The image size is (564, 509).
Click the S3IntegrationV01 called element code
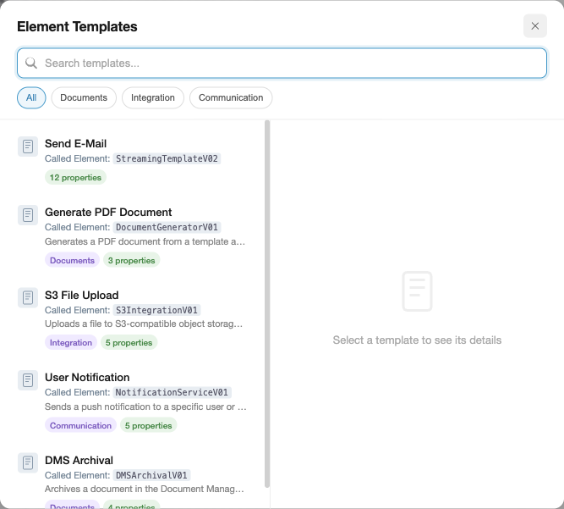(x=156, y=310)
